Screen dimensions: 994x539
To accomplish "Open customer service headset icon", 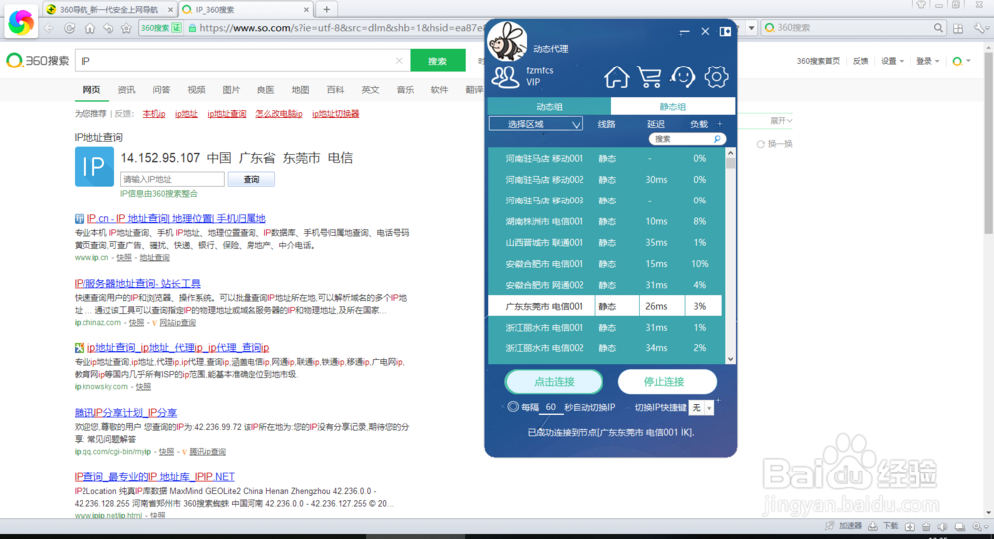I will 683,77.
